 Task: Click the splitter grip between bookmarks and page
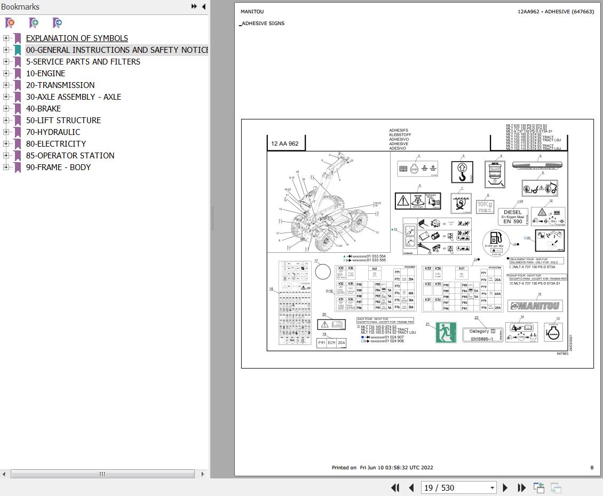click(x=212, y=218)
